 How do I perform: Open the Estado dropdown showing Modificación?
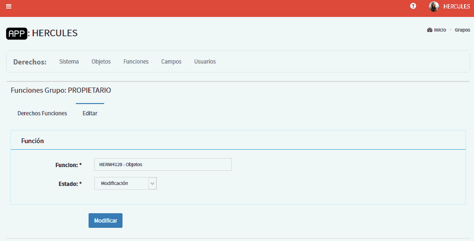point(125,183)
